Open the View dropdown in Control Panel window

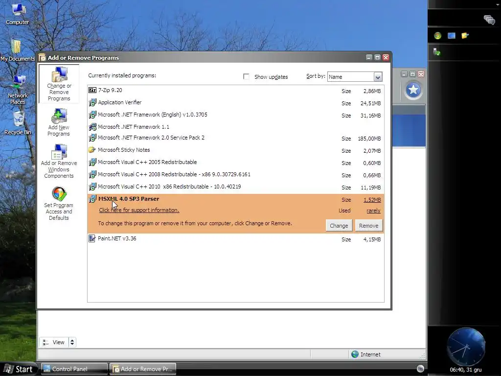tap(54, 342)
